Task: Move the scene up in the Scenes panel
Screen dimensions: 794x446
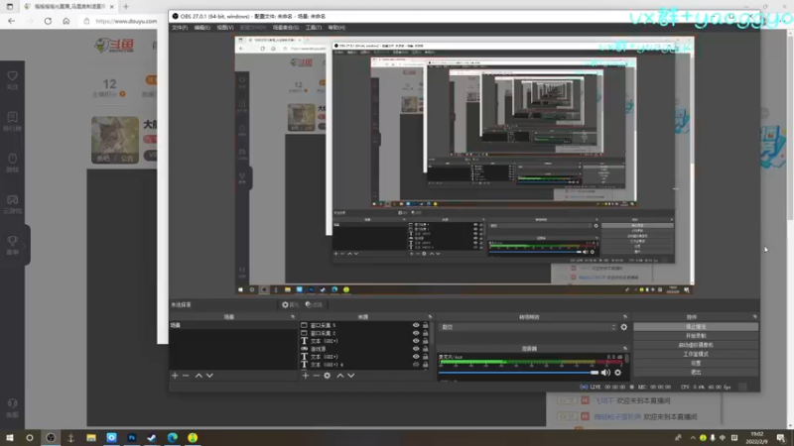Action: pos(198,376)
